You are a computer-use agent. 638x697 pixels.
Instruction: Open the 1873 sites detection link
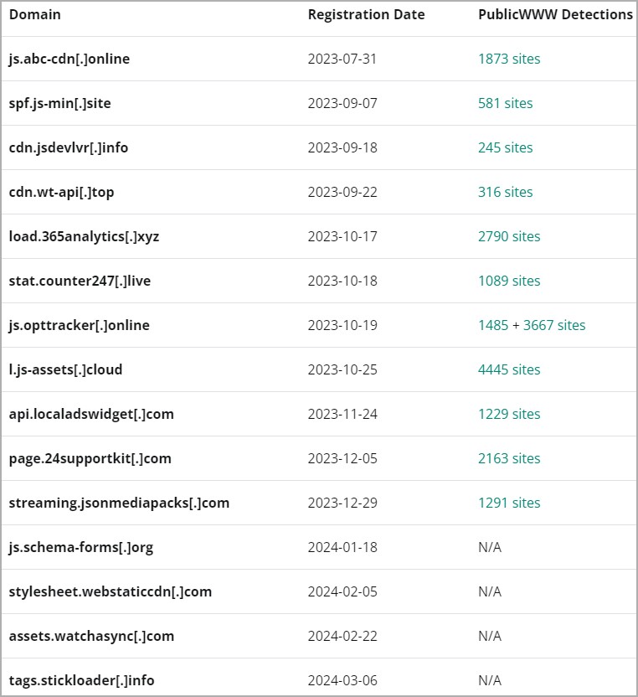pos(509,59)
